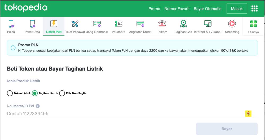Open the Lainnya four-leaf grid icon

254,24
